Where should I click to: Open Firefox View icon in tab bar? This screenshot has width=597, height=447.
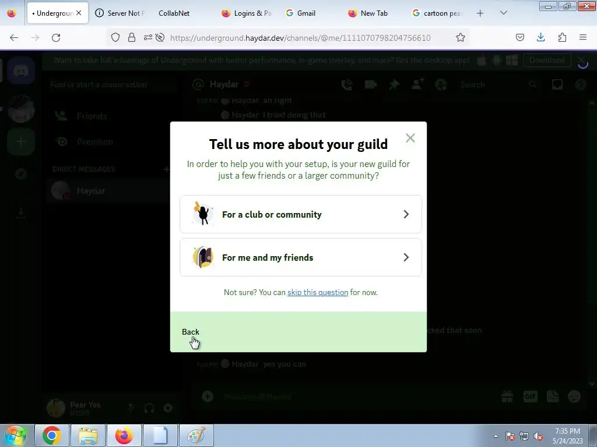(12, 13)
